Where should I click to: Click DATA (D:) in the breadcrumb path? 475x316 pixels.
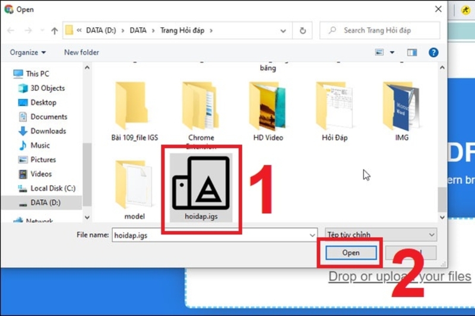pos(101,30)
